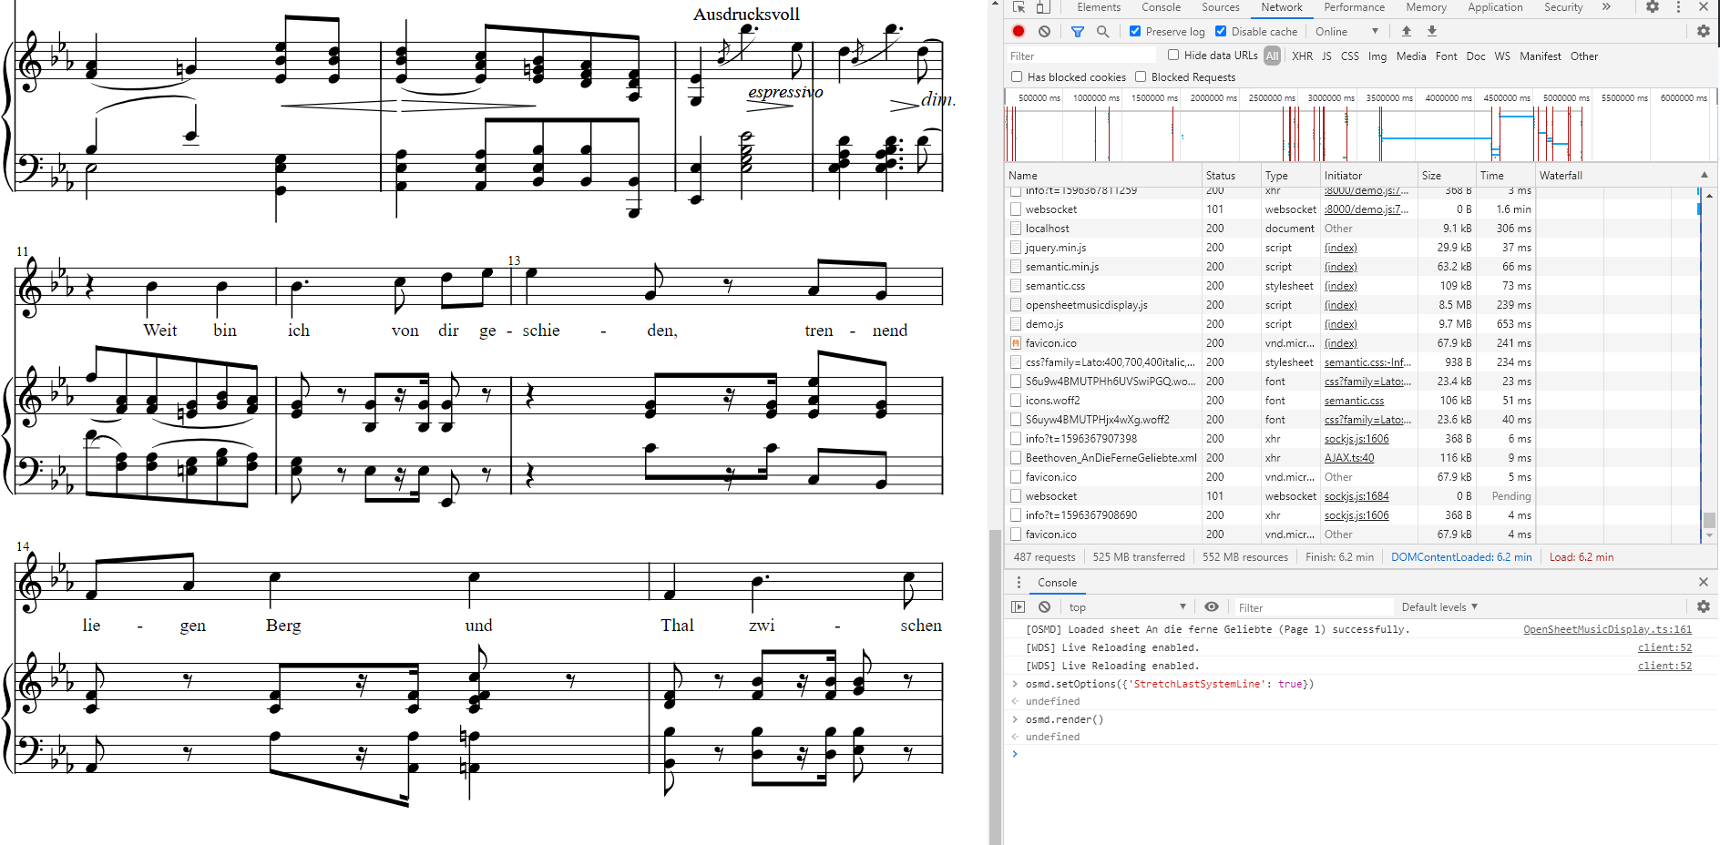
Task: Open the Online throttling dropdown
Action: click(x=1346, y=32)
